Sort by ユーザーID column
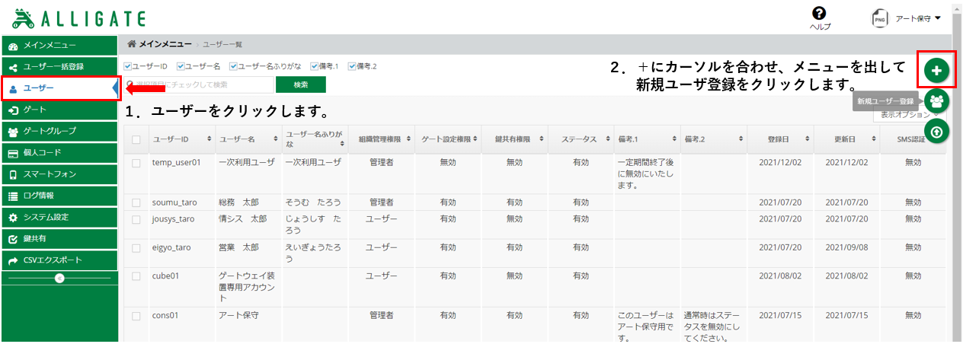The width and height of the screenshot is (963, 344). click(x=181, y=139)
